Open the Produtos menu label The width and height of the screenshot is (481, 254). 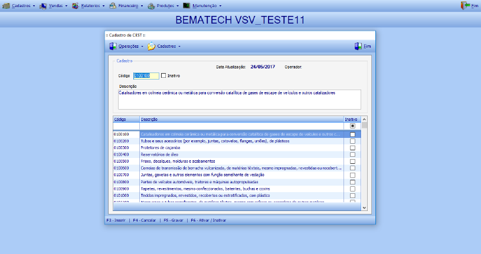(x=165, y=6)
